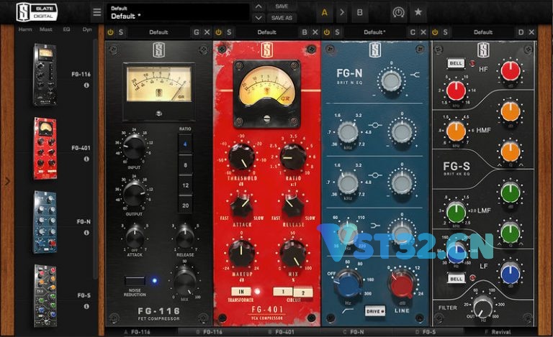Remove module in slot C
553x337 pixels.
pyautogui.click(x=423, y=32)
